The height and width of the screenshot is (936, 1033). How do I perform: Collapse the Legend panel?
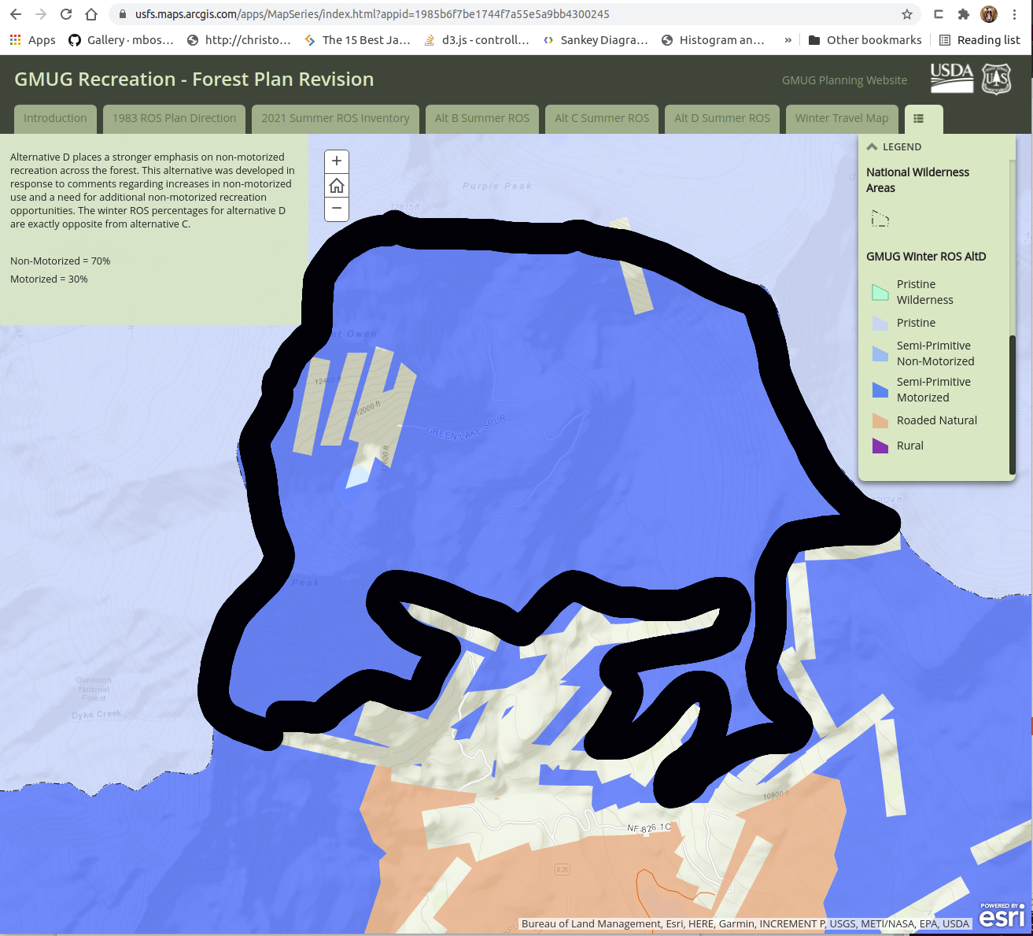pos(872,147)
